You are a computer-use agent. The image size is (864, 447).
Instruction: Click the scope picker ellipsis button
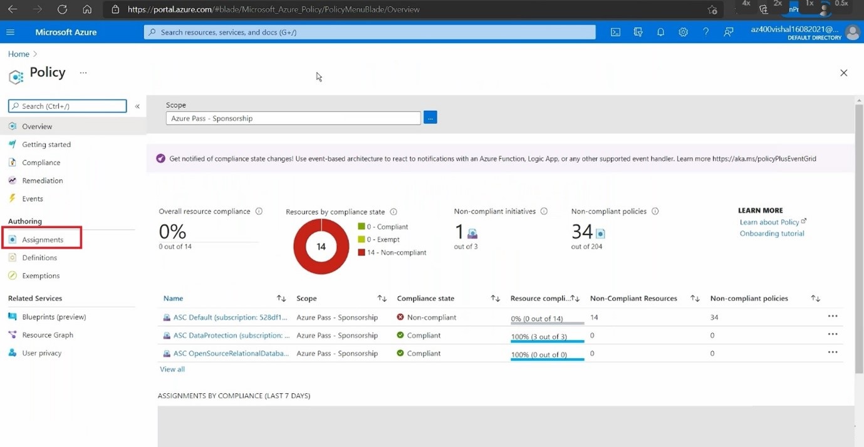click(x=430, y=118)
